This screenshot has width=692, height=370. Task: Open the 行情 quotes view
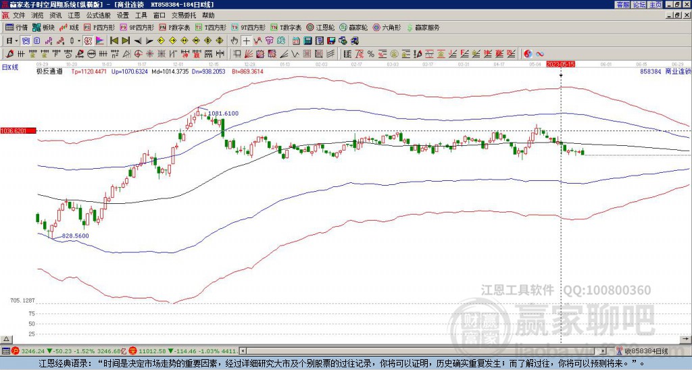click(16, 27)
